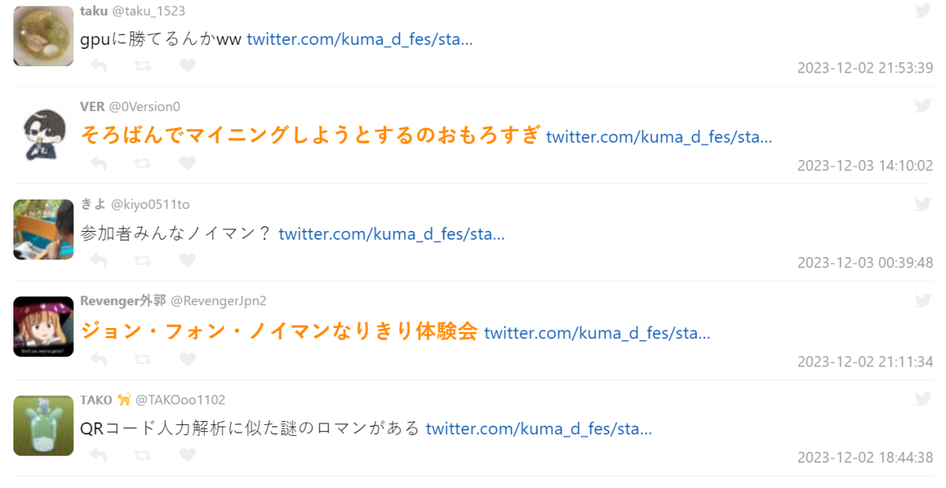The height and width of the screenshot is (488, 946).
Task: Like the tweet from Revenger外郭
Action: click(187, 359)
